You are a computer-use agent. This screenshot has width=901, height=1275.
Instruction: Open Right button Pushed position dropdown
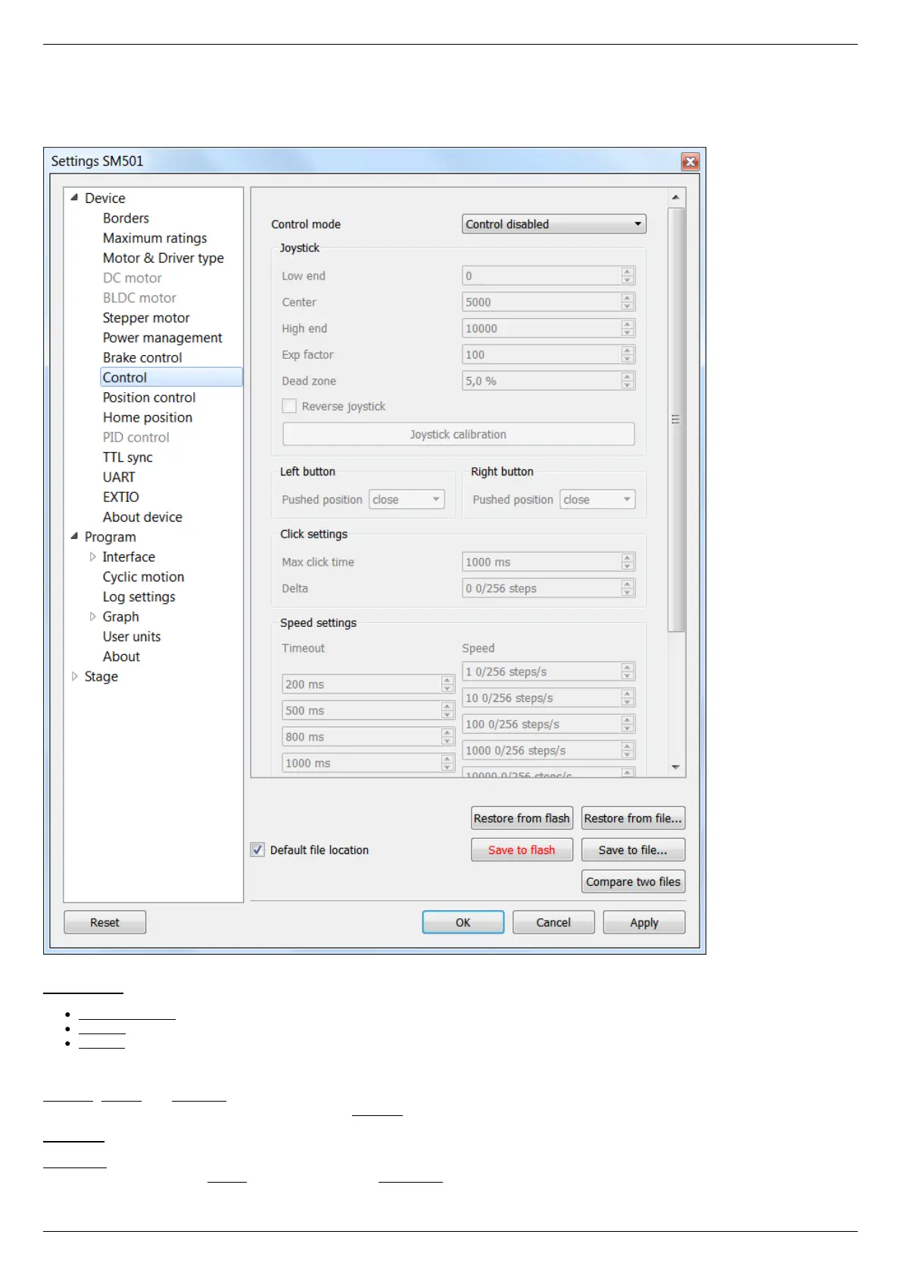coord(597,500)
